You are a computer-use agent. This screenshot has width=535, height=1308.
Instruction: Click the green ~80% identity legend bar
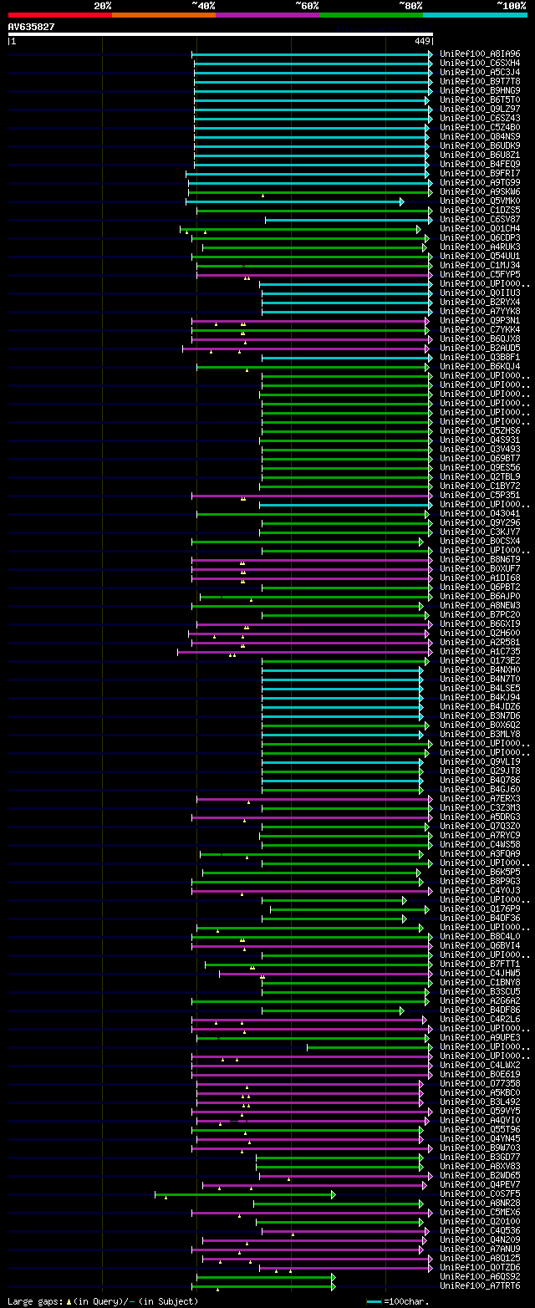click(x=370, y=15)
